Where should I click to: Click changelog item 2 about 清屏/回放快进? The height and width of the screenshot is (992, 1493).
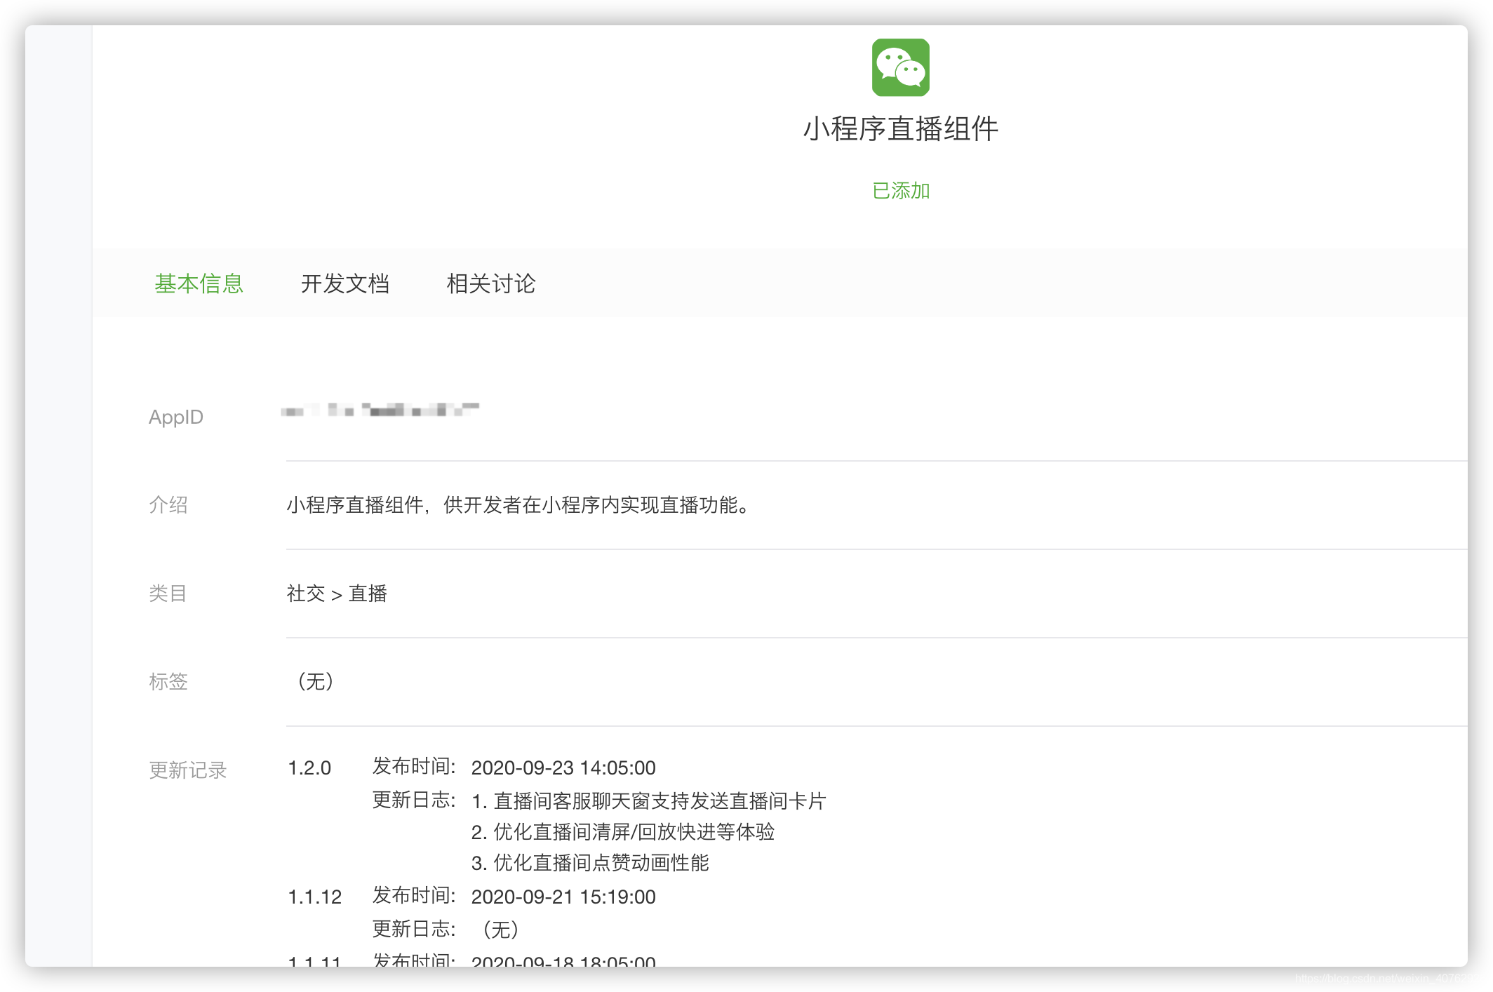[622, 832]
